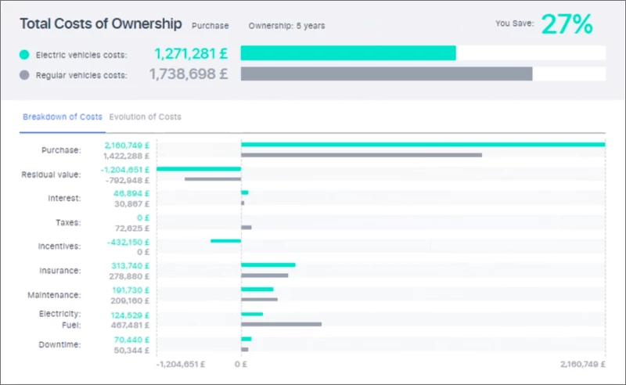Click the 'Purchase:' row label

point(61,150)
